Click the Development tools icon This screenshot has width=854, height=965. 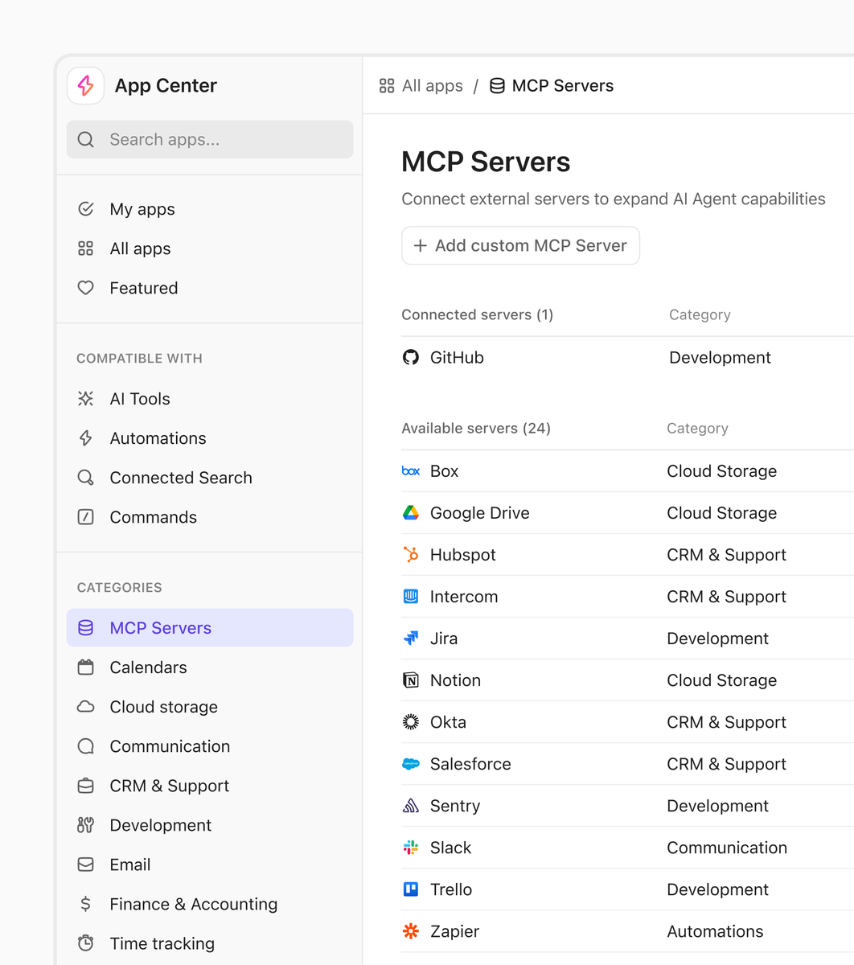click(86, 825)
